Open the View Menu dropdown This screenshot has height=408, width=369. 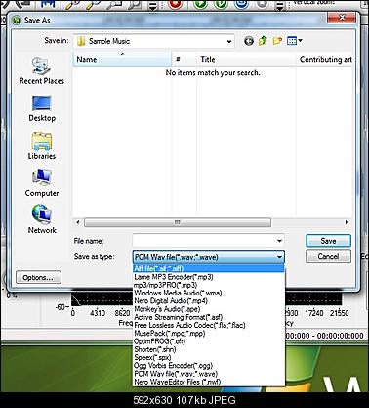pyautogui.click(x=295, y=41)
